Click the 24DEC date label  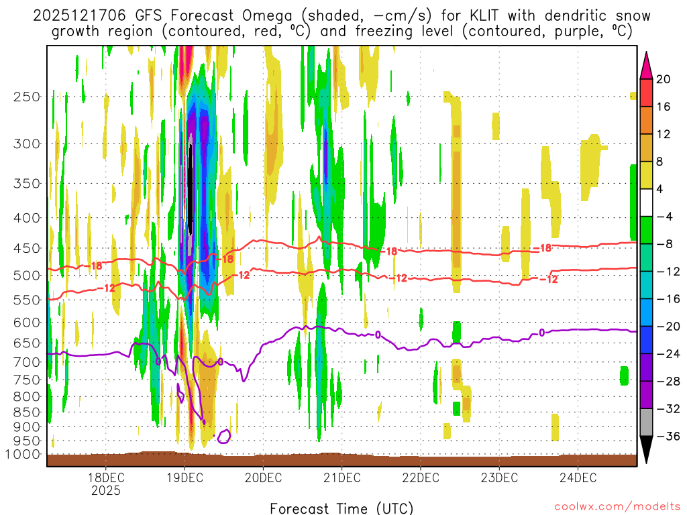click(578, 477)
